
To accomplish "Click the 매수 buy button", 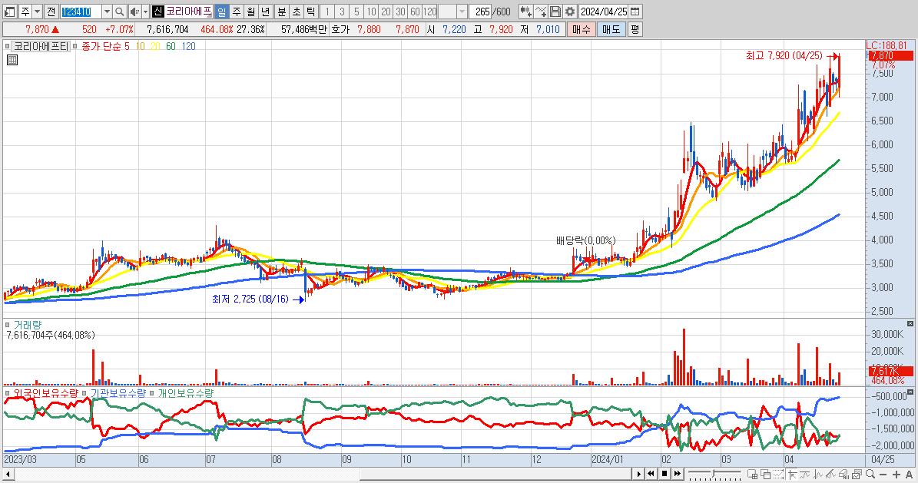I will [581, 29].
